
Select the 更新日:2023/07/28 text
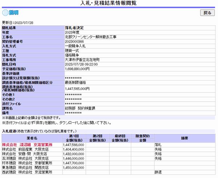(17, 23)
